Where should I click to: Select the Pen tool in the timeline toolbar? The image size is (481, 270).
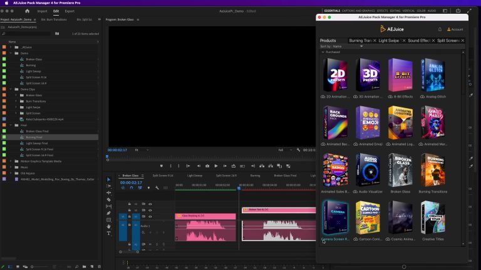(x=108, y=213)
